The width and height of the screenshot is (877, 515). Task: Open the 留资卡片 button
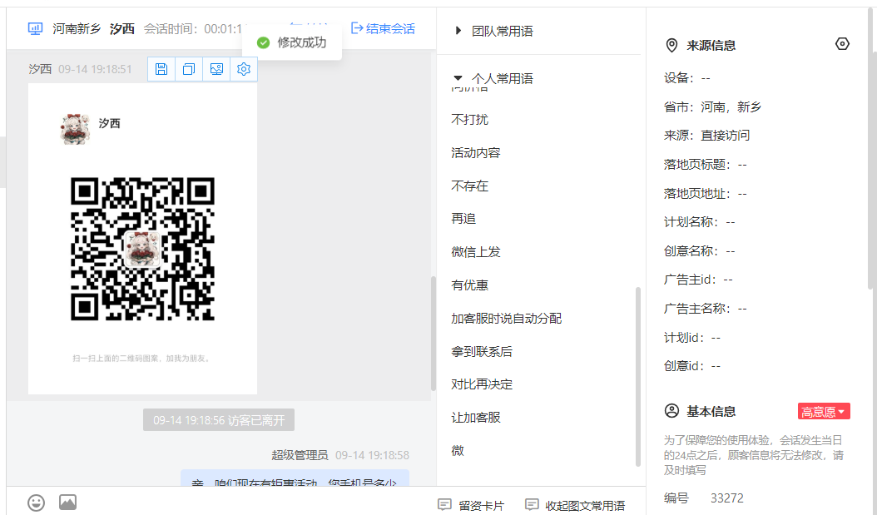471,506
